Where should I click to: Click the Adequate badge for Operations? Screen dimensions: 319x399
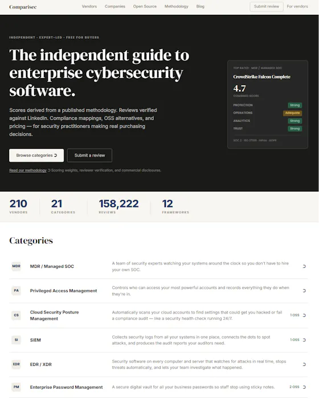[292, 113]
